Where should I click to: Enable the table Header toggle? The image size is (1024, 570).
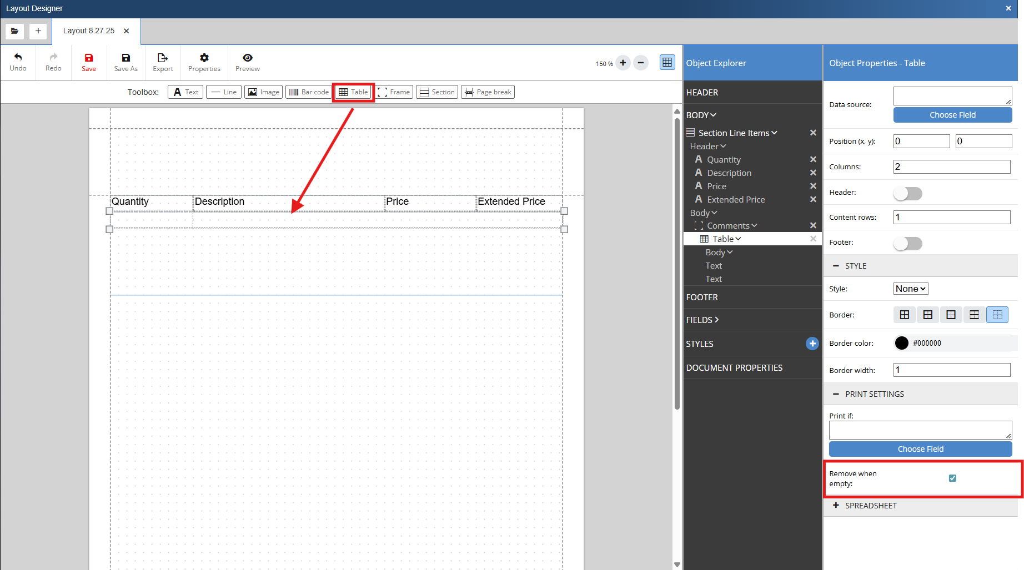(x=907, y=193)
